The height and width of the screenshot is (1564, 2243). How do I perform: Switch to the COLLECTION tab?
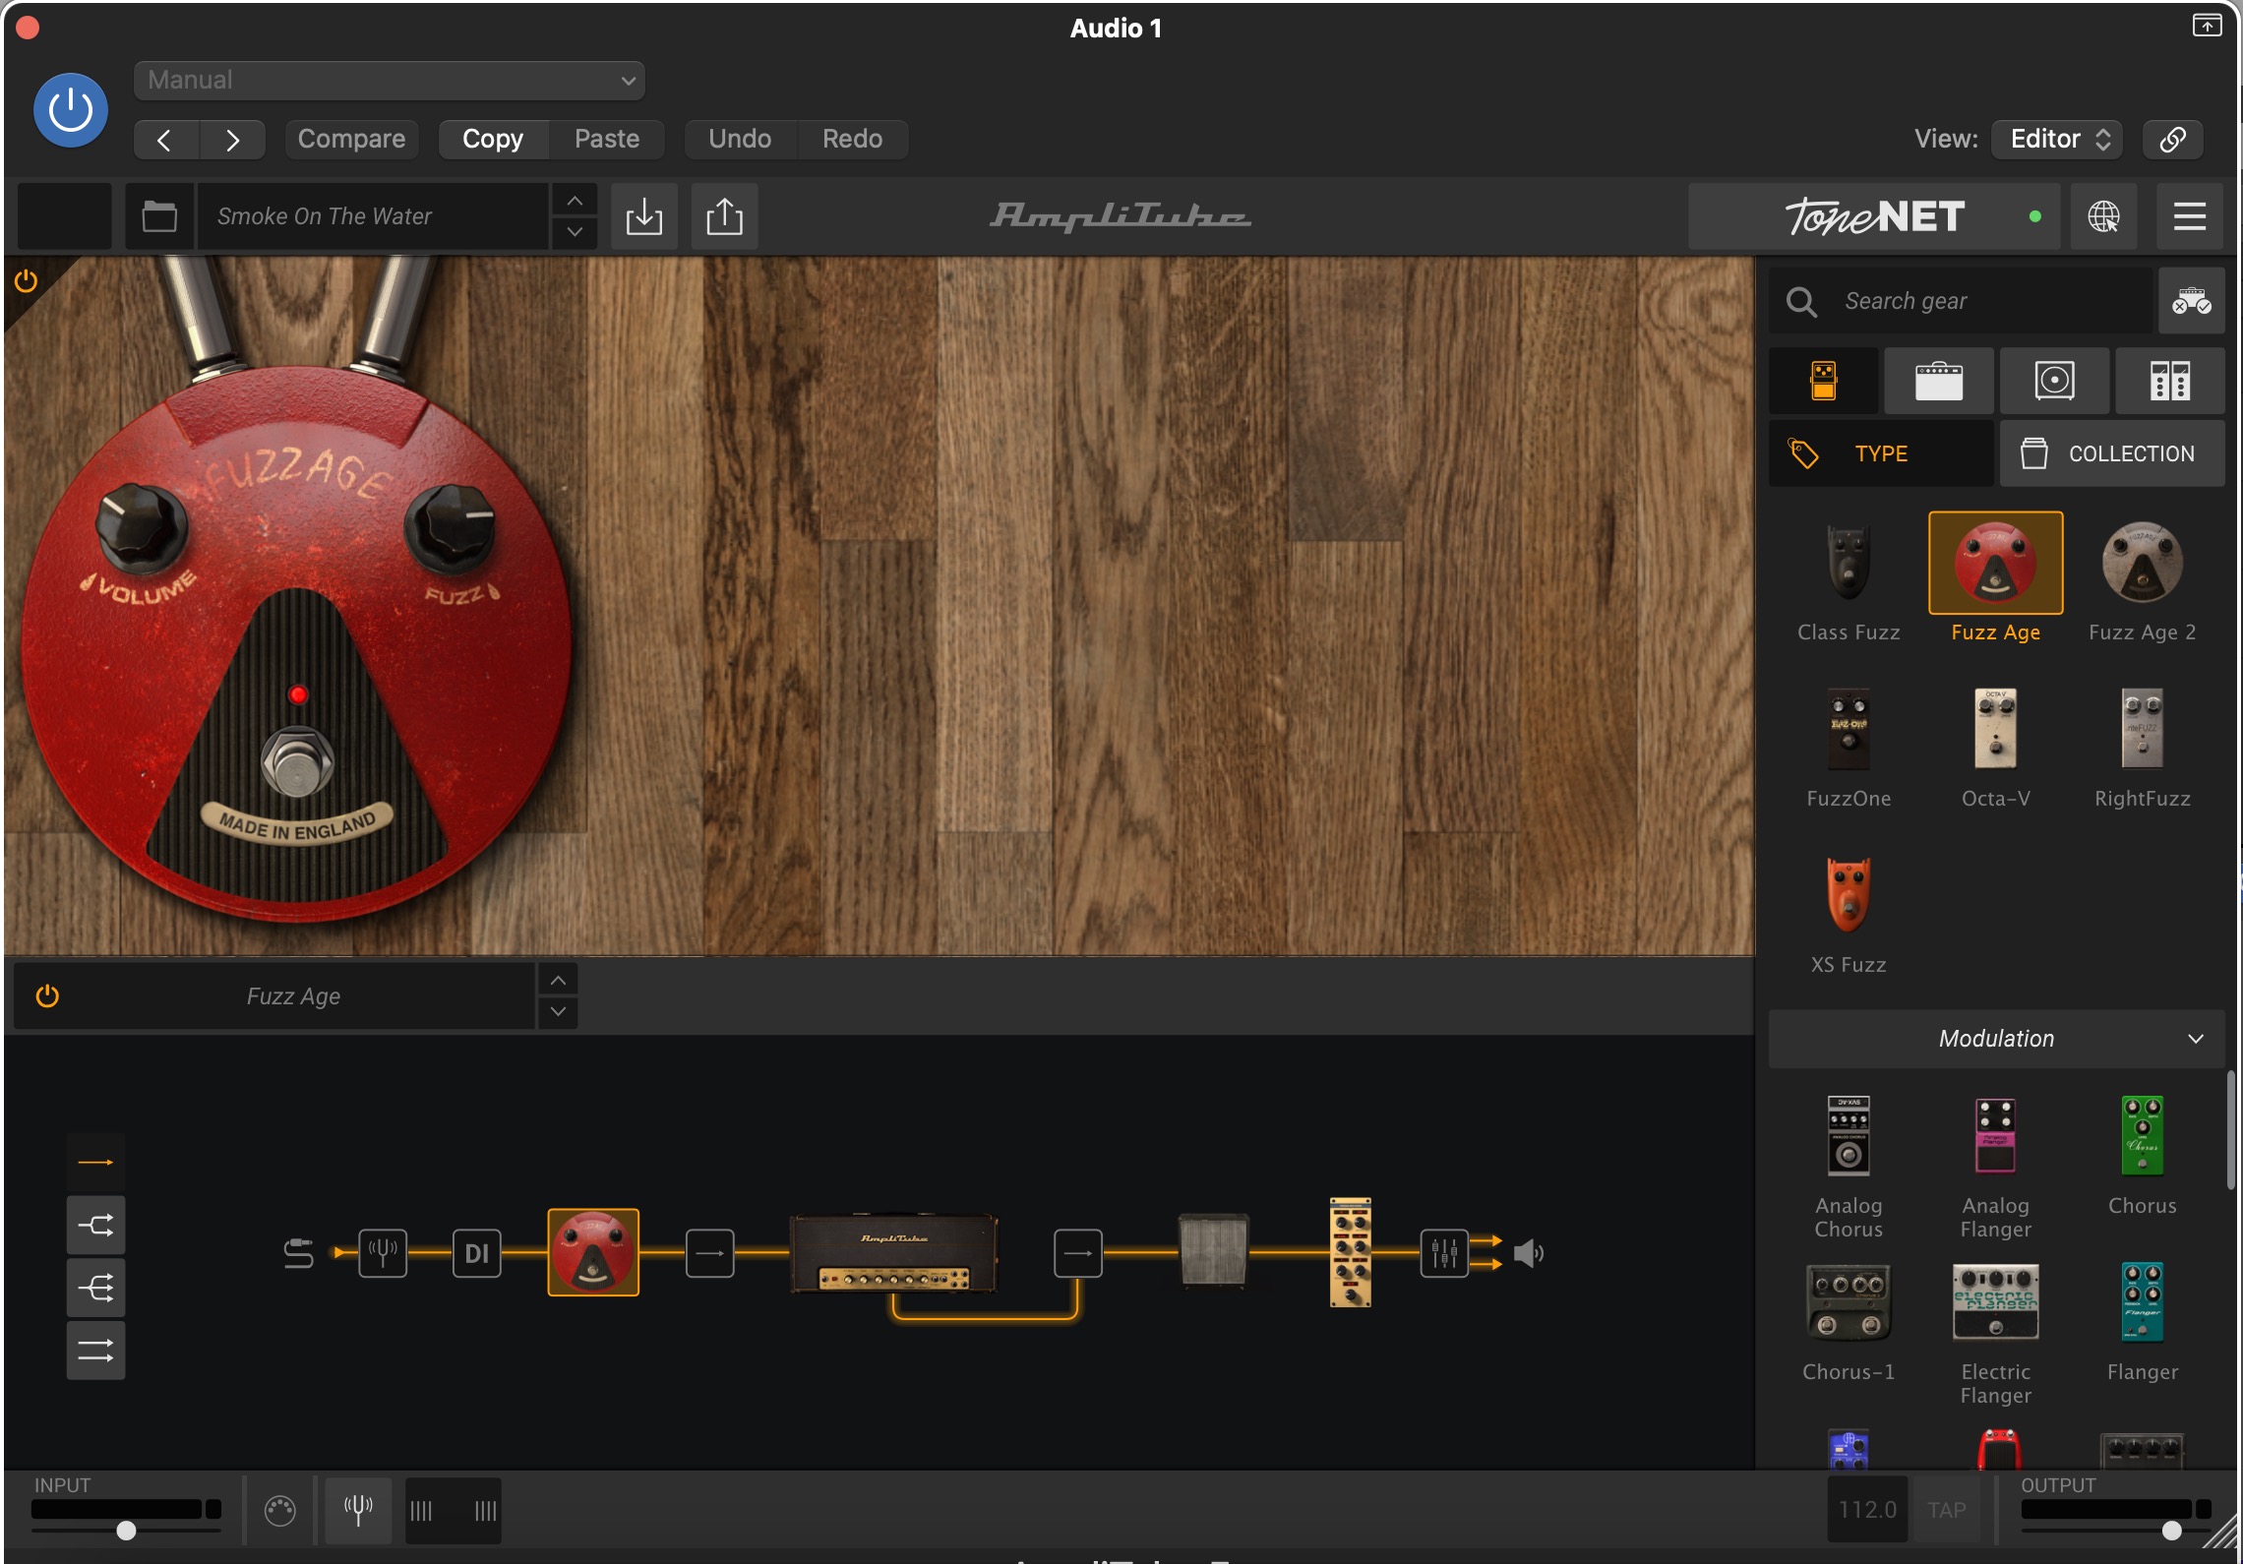(x=2112, y=453)
